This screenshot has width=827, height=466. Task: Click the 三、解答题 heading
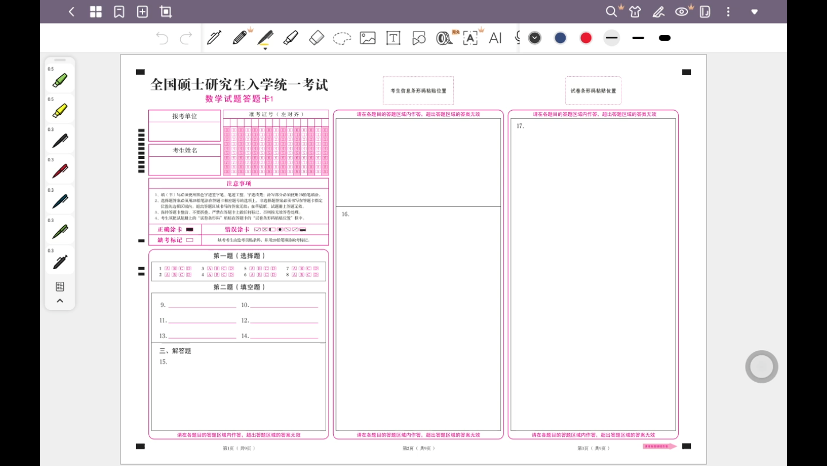coord(175,351)
